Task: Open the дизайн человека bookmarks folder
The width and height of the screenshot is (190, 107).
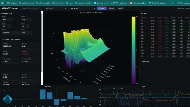Action: [x=26, y=3]
